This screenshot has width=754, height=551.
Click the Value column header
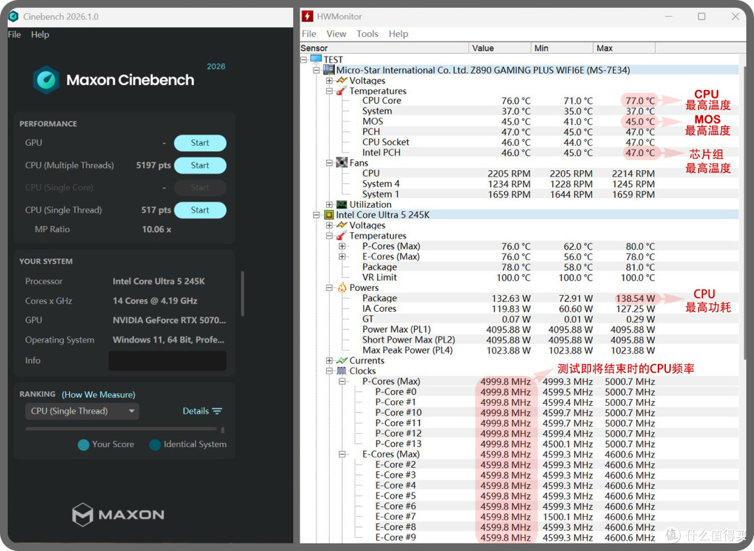500,48
